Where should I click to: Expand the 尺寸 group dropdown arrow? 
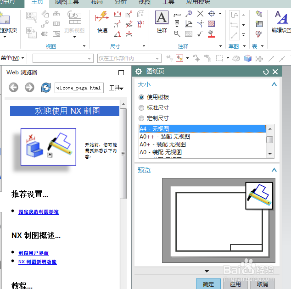144,46
